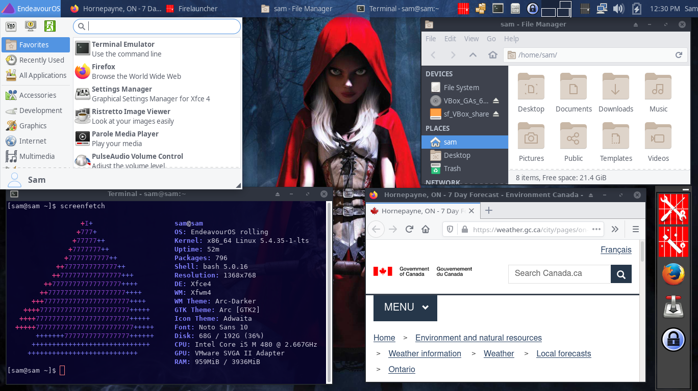Click the red Firelauncher icon in top panel

coord(463,9)
